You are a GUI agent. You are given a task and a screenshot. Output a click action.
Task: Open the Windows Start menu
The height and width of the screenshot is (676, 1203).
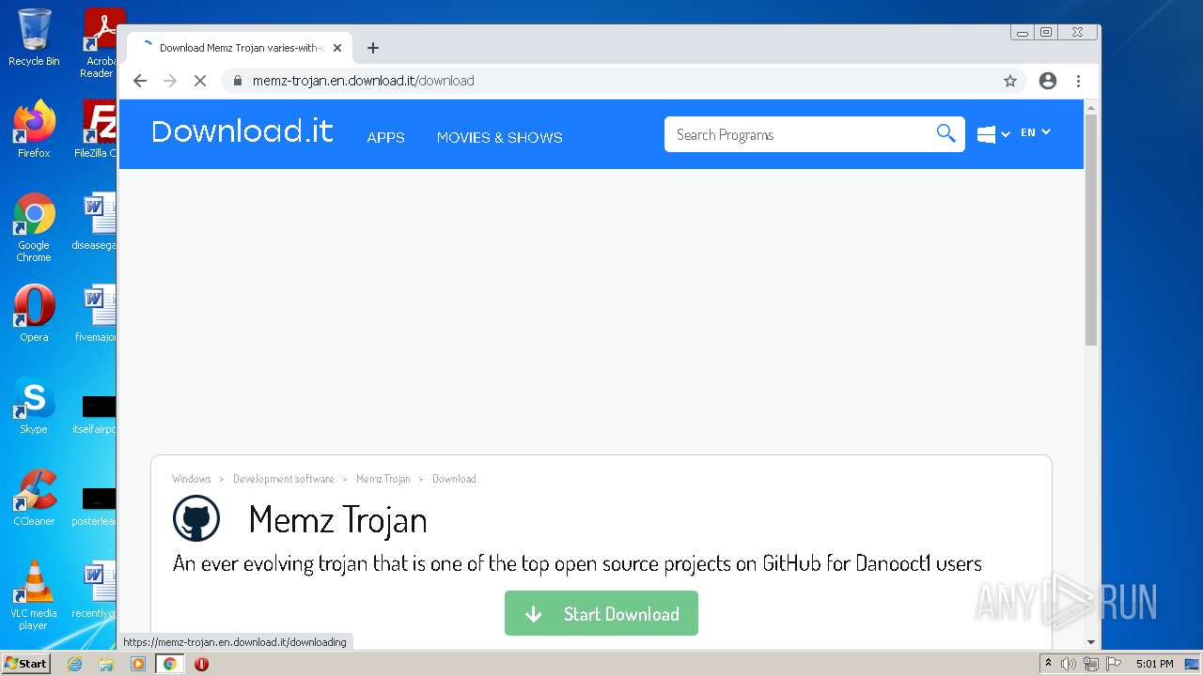pos(26,664)
